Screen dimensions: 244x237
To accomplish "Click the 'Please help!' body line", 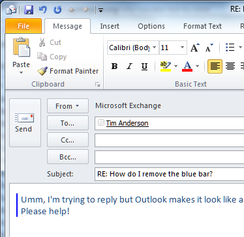I will click(x=45, y=211).
